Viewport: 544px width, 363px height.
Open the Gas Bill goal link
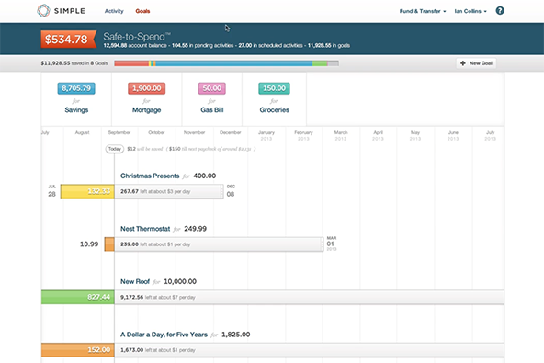coord(212,110)
